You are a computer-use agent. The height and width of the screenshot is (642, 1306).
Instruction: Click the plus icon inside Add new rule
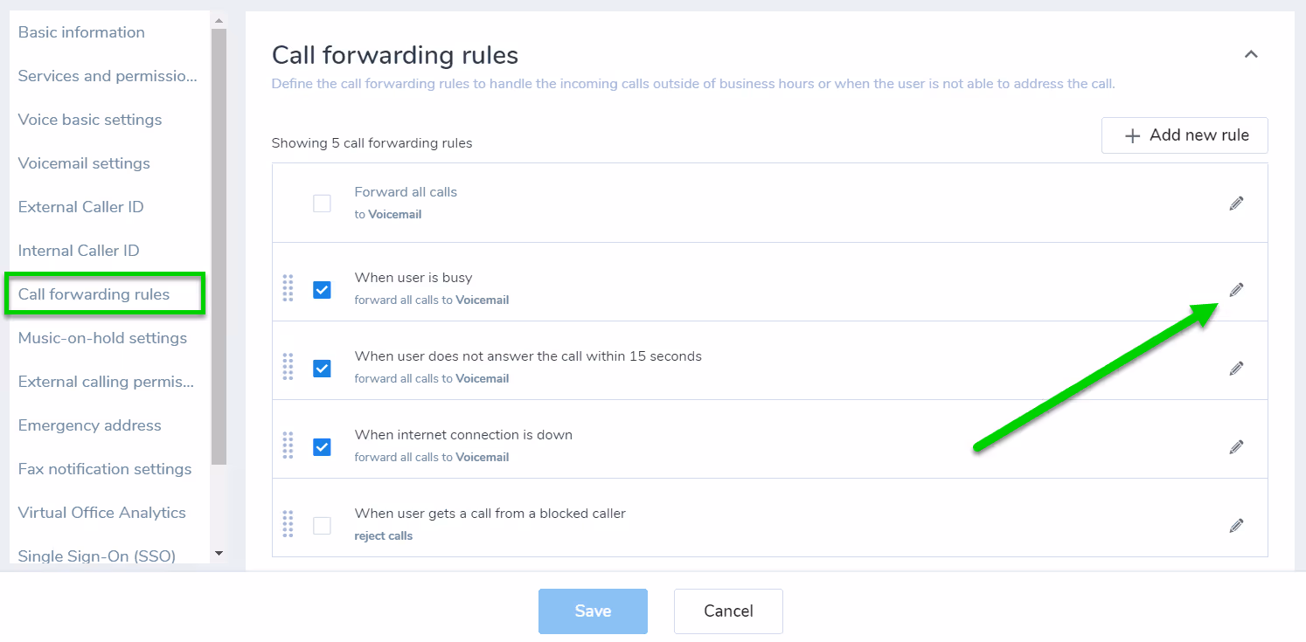(1133, 135)
